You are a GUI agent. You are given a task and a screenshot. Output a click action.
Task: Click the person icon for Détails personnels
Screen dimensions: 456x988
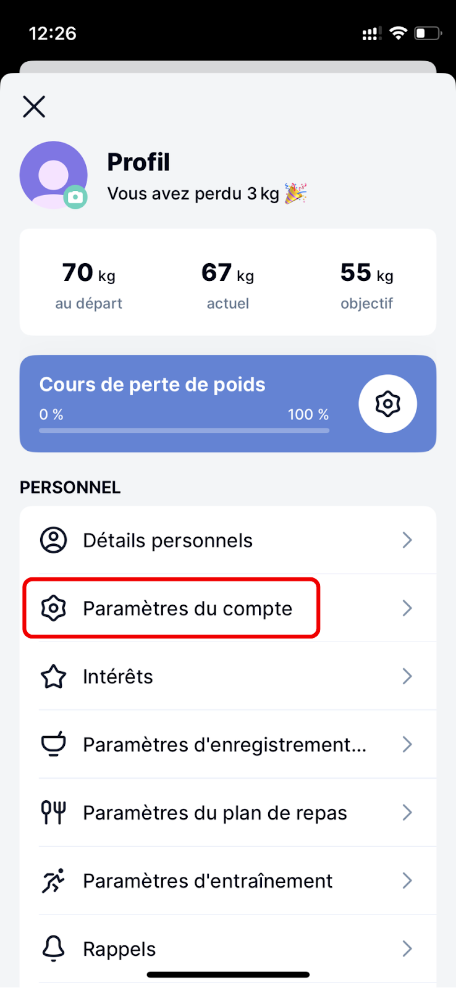pyautogui.click(x=54, y=540)
